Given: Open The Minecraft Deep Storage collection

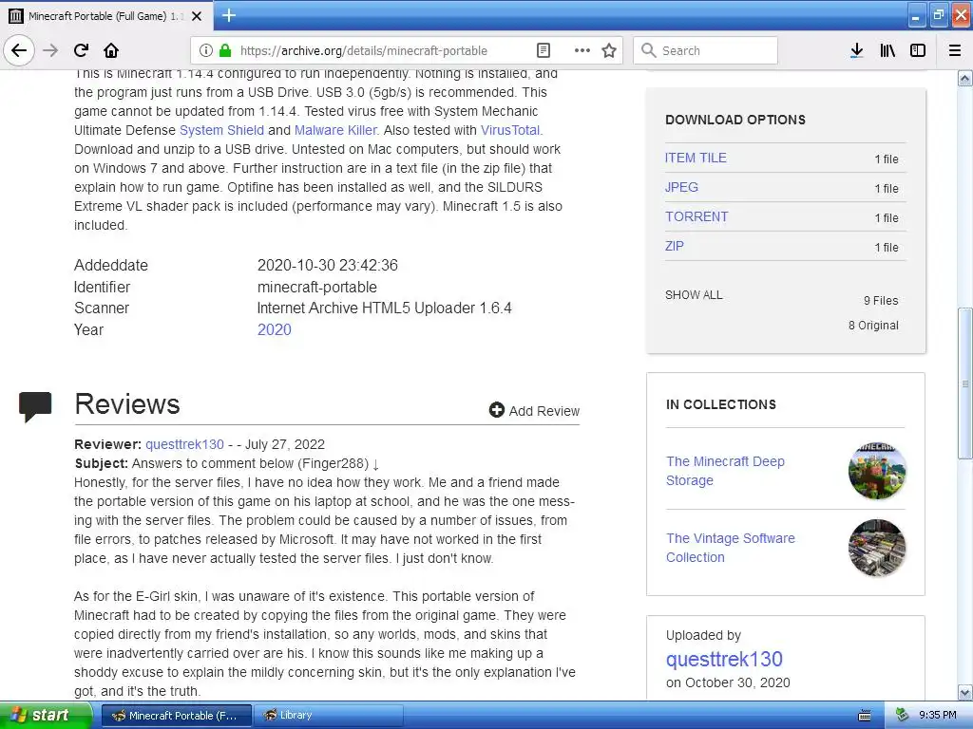Looking at the screenshot, I should 725,471.
